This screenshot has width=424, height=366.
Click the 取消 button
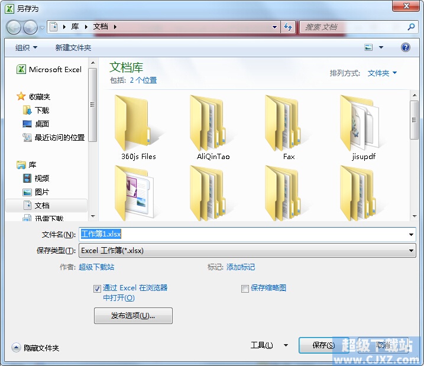(x=383, y=345)
